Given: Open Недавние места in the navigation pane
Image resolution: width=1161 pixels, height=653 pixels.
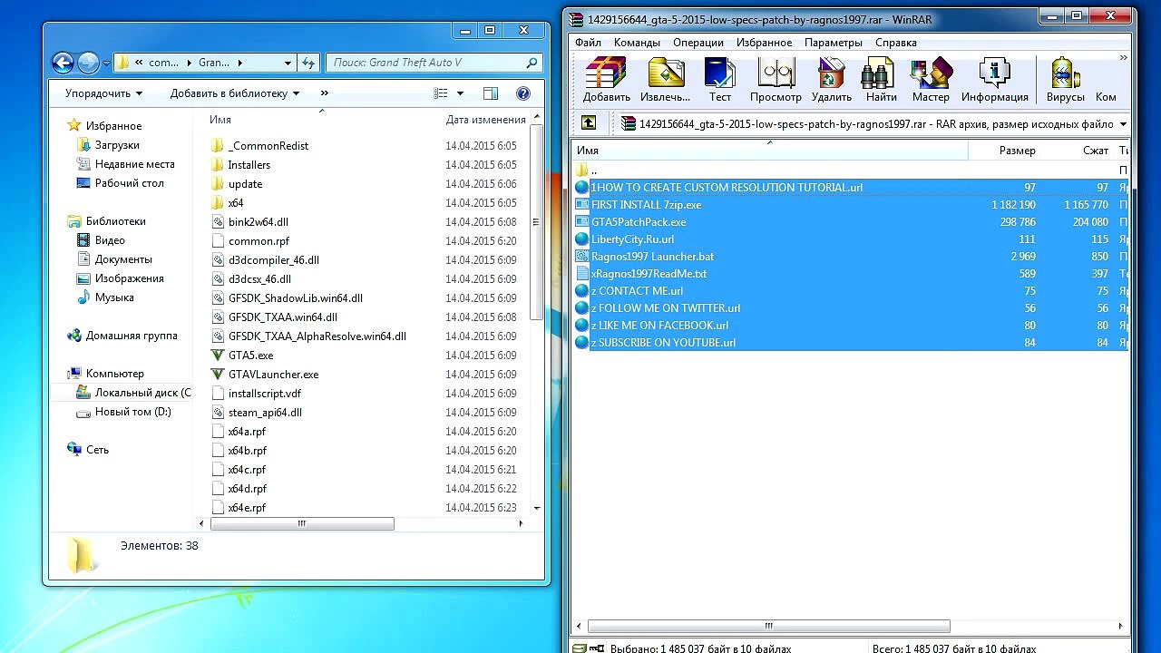Looking at the screenshot, I should click(134, 164).
